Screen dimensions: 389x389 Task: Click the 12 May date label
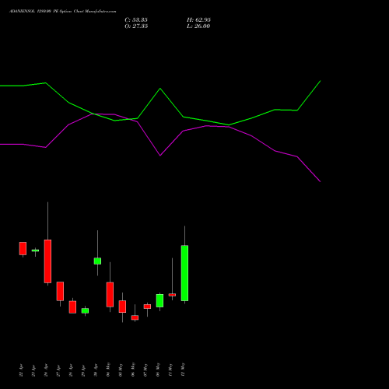click(183, 370)
